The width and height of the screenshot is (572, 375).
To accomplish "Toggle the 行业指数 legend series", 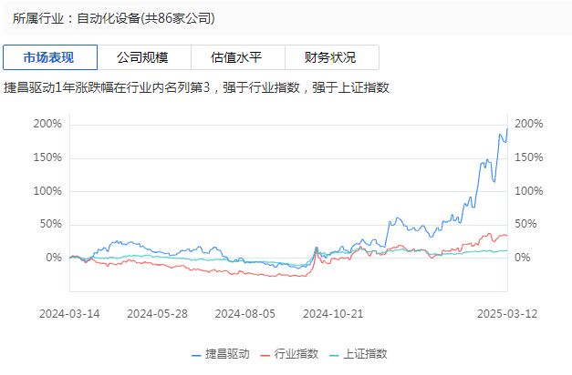I will coord(289,354).
